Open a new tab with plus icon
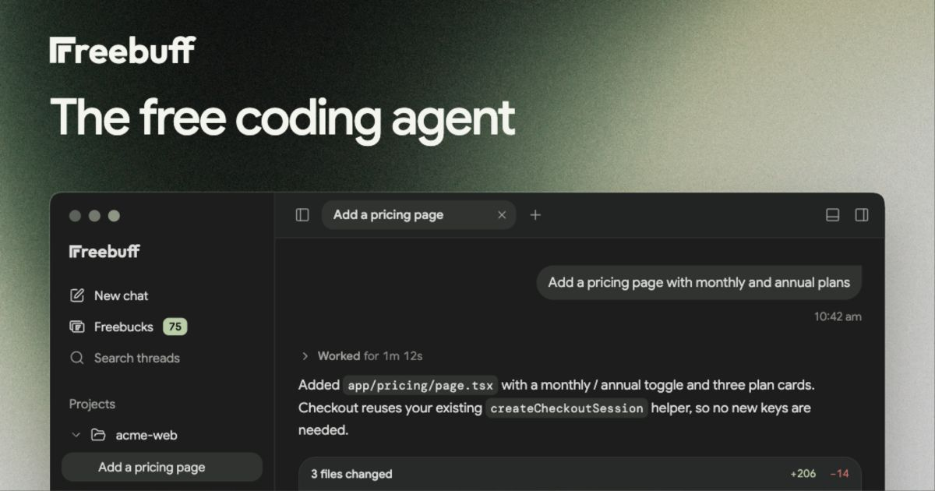This screenshot has width=935, height=491. point(535,215)
